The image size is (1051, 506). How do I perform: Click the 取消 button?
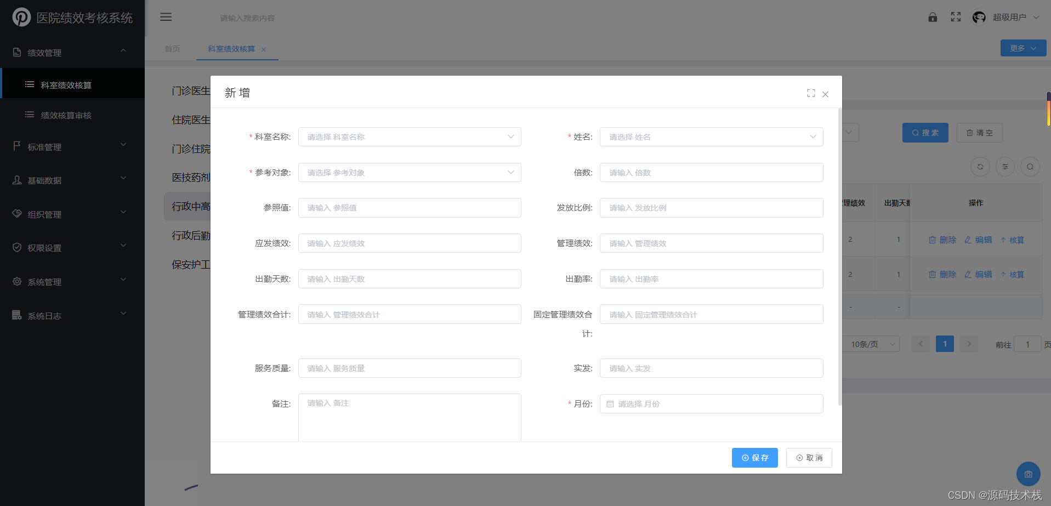[x=809, y=458]
